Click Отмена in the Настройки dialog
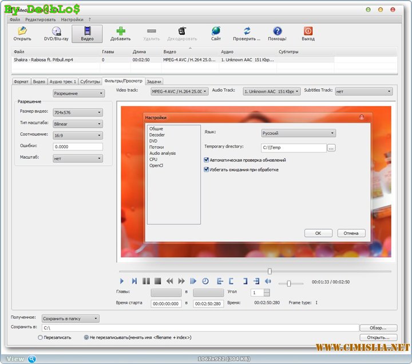The width and height of the screenshot is (412, 364). 351,233
